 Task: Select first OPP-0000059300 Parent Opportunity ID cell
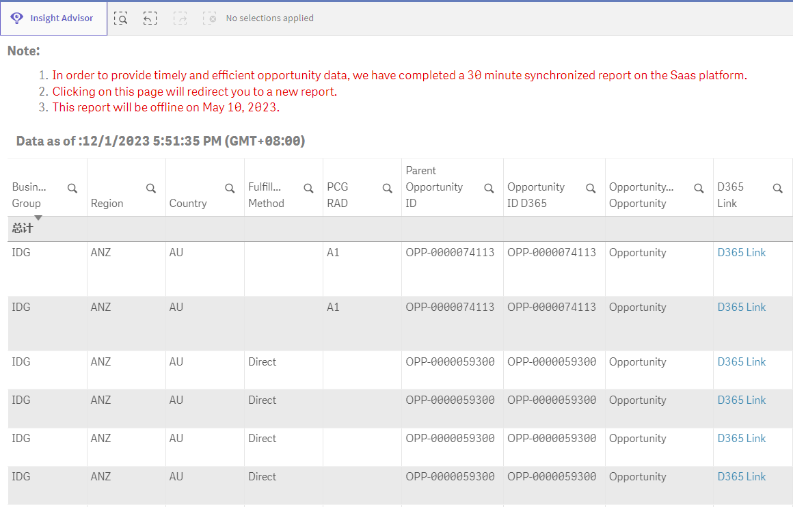pos(450,362)
